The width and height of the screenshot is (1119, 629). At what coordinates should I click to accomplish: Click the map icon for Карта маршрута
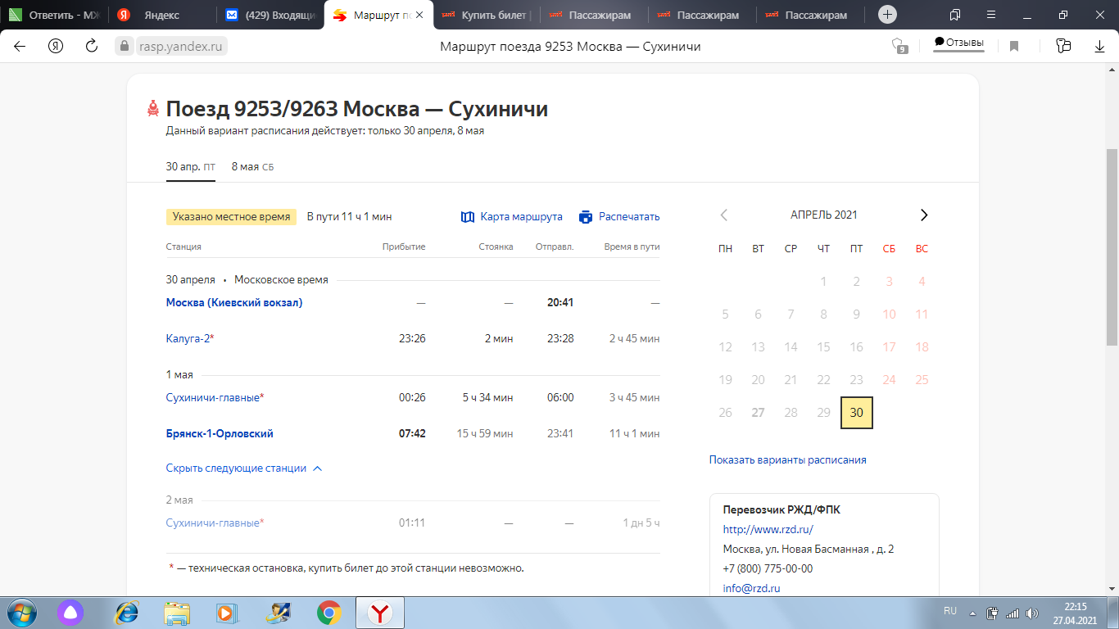(x=468, y=217)
